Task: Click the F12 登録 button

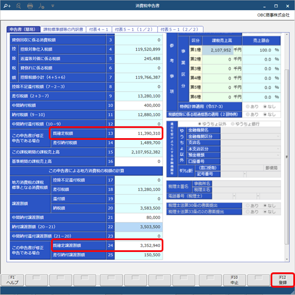Action: (x=283, y=280)
